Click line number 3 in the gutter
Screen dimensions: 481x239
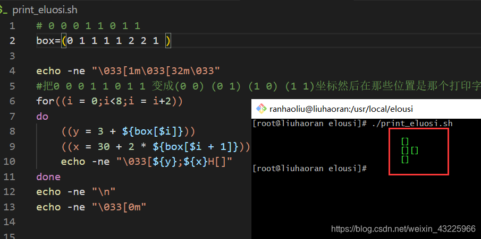[12, 56]
